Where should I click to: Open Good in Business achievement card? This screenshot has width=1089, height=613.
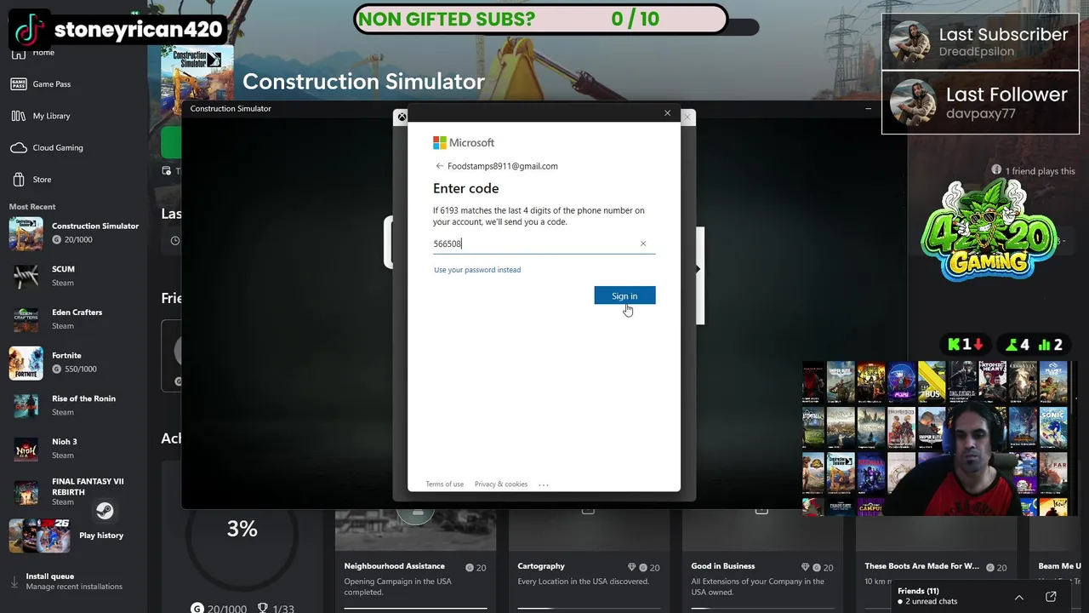(762, 562)
